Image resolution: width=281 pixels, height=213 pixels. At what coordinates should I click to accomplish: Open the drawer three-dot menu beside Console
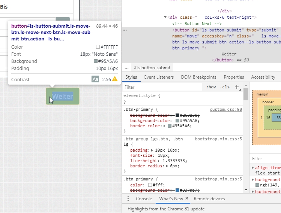click(128, 199)
